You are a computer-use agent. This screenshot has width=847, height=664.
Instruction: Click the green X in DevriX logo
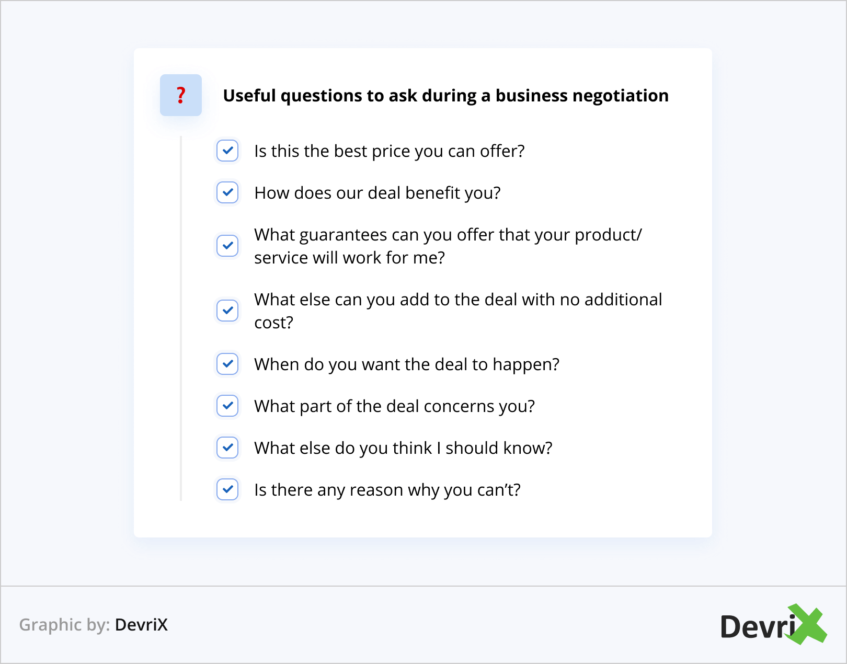(807, 624)
